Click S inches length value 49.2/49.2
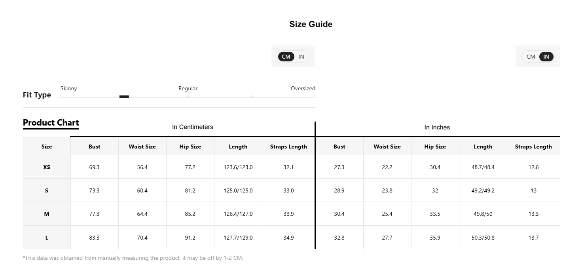This screenshot has width=584, height=278. pos(483,190)
